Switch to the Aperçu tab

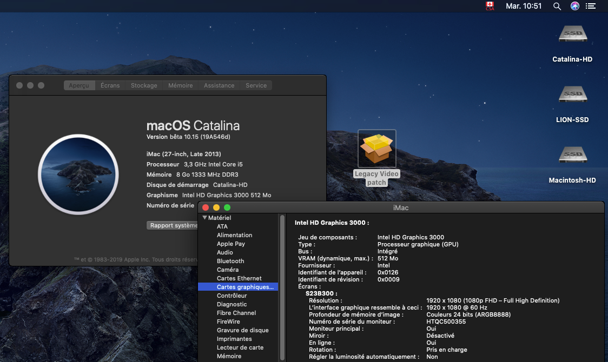pos(79,85)
